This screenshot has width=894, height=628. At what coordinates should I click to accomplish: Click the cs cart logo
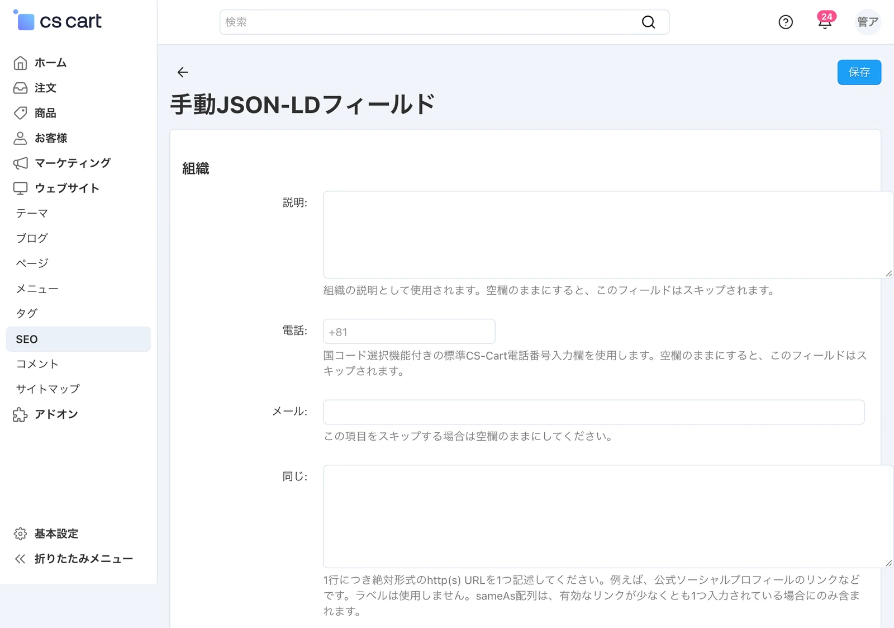(58, 21)
